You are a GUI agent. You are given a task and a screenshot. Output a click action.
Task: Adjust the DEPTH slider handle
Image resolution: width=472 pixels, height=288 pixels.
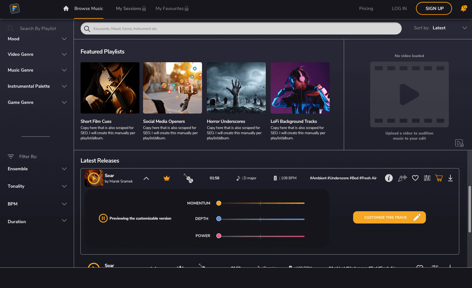pyautogui.click(x=219, y=219)
